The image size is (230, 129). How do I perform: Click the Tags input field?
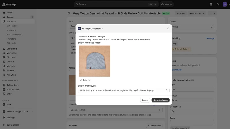click(192, 123)
